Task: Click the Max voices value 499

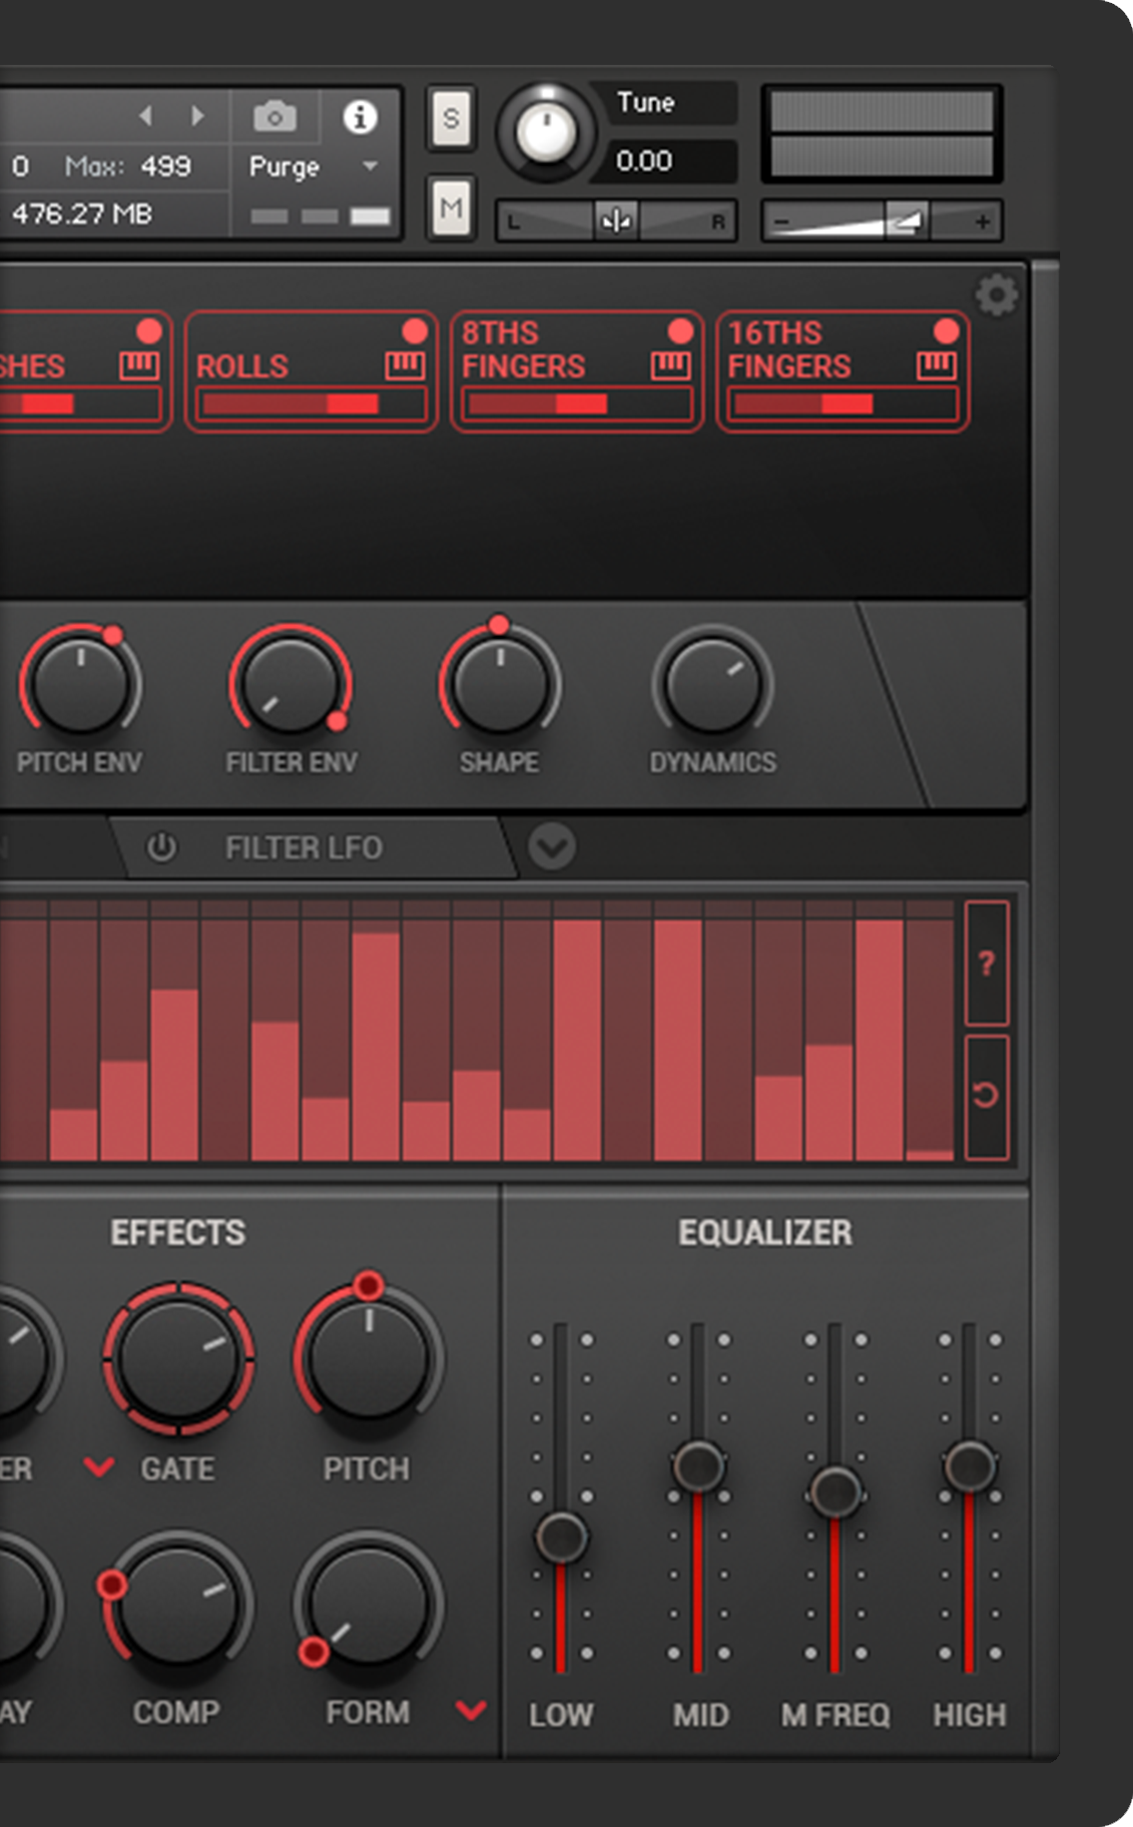Action: tap(166, 166)
